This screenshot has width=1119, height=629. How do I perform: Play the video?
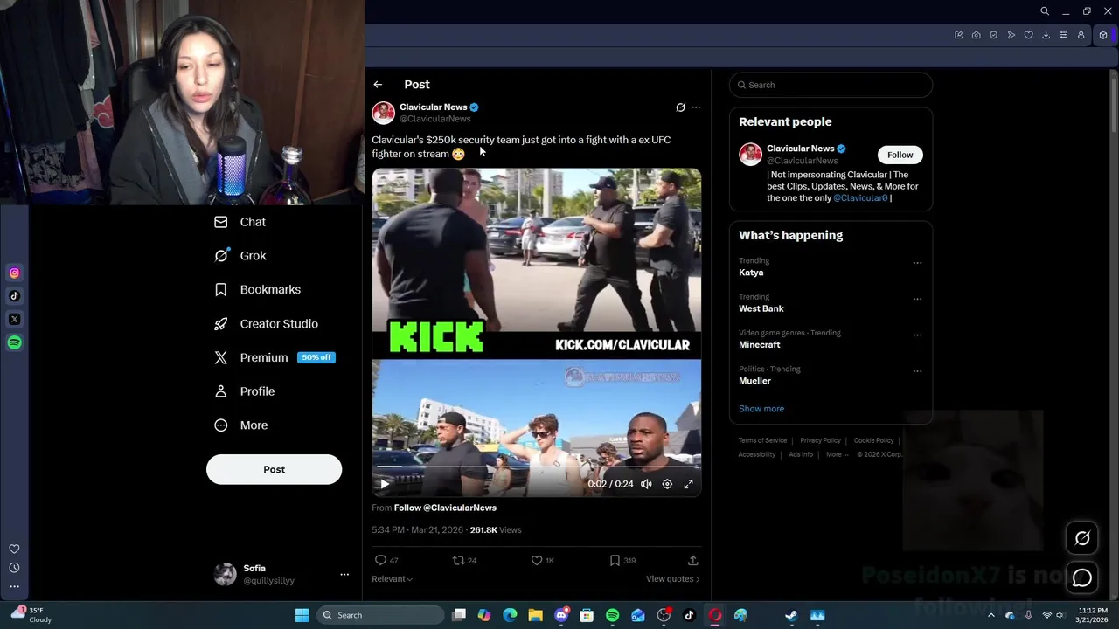coord(384,484)
